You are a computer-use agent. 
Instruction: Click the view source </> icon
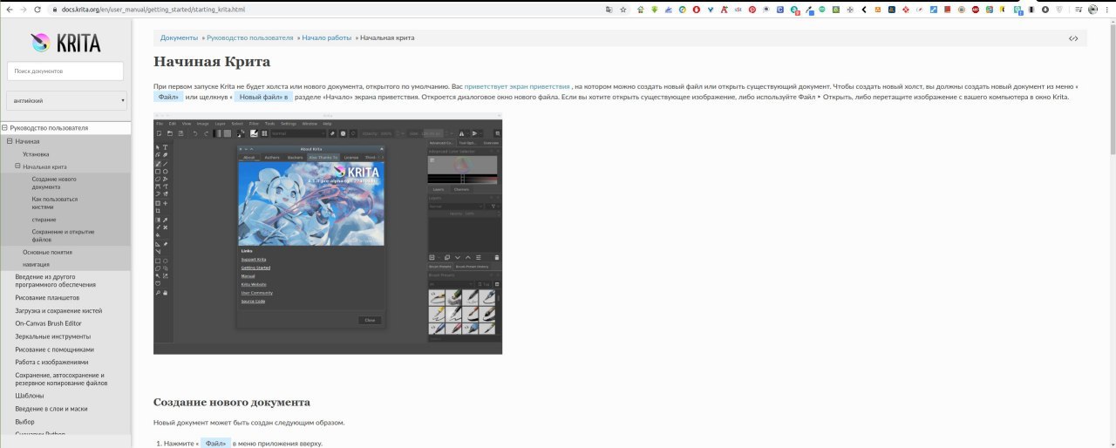coord(1073,38)
